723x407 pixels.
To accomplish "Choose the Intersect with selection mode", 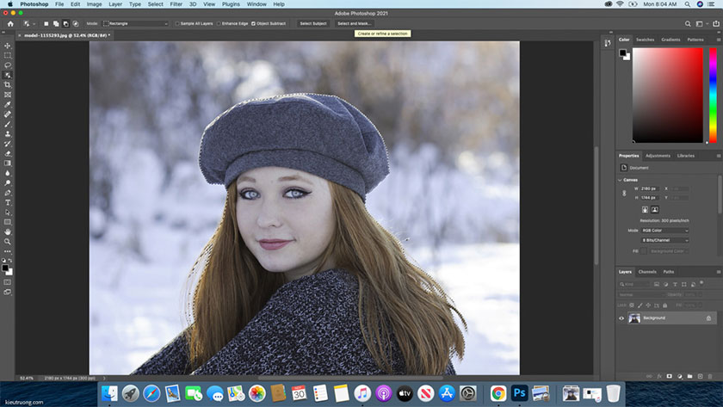I will point(76,23).
